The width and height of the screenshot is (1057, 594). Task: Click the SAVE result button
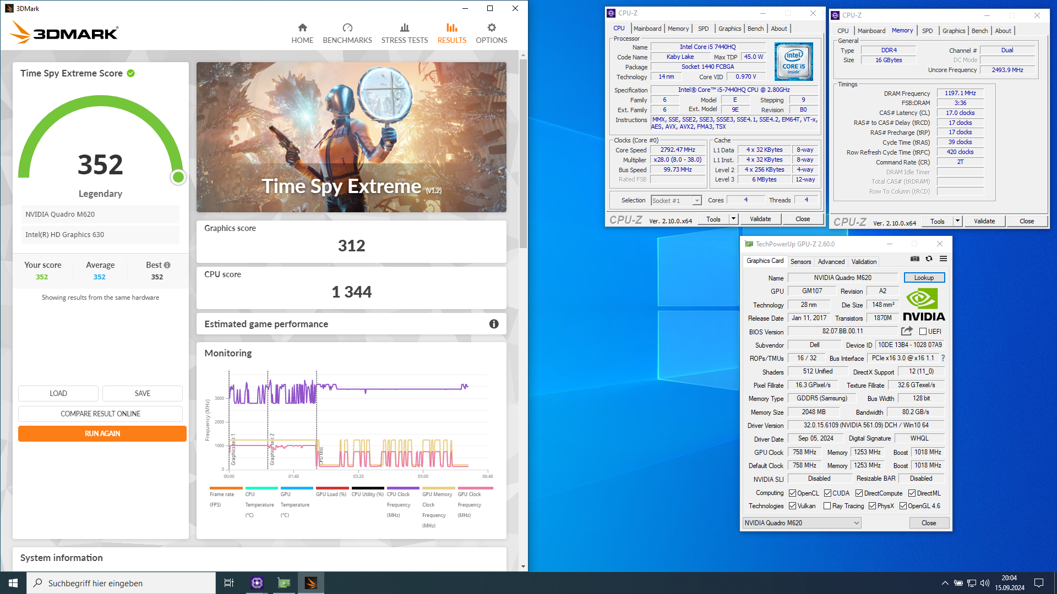point(143,393)
